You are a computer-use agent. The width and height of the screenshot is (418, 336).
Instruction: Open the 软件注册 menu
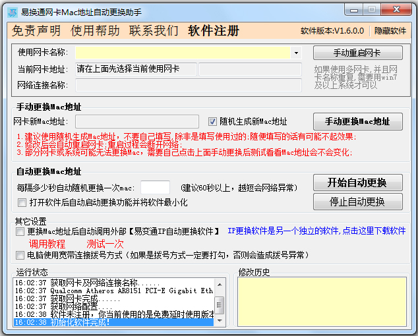tap(214, 31)
